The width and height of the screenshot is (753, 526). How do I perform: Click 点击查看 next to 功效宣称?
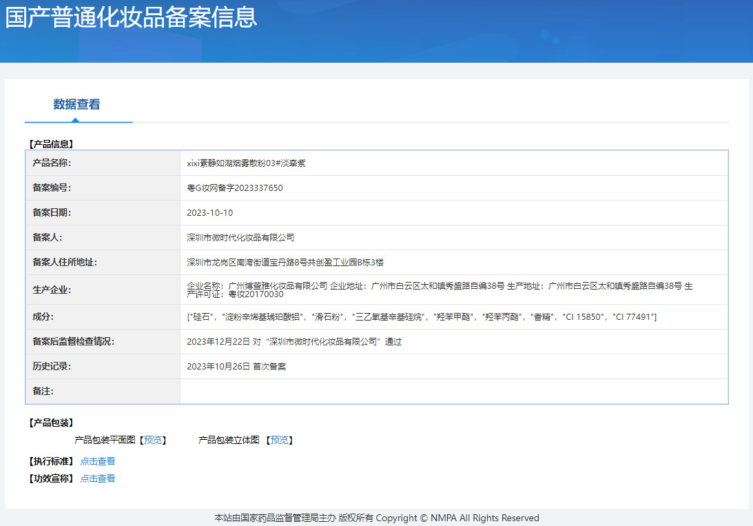point(98,478)
